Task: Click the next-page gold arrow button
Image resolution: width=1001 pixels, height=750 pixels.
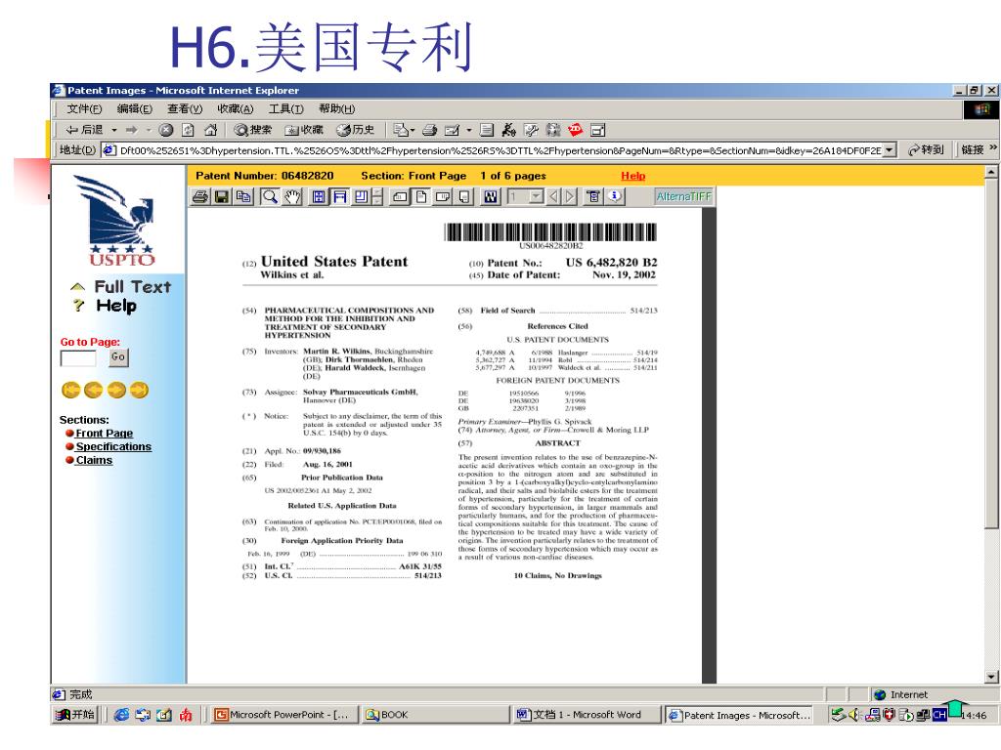Action: [116, 390]
